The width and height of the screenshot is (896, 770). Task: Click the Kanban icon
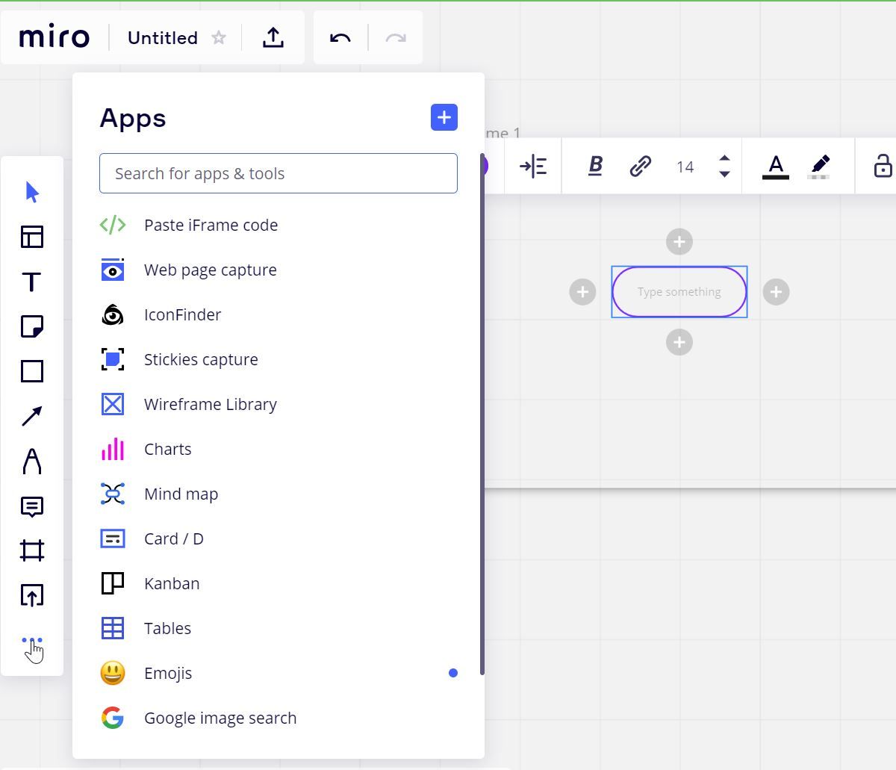click(113, 583)
